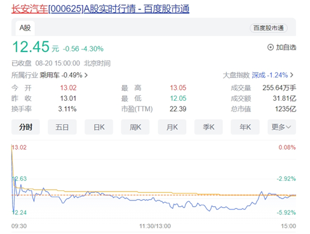
Task: Select the 分时 chart tab
Action: pyautogui.click(x=25, y=127)
